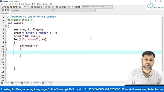This screenshot has width=164, height=92.
Task: Click the Compile toolbar icon
Action: (x=57, y=7)
